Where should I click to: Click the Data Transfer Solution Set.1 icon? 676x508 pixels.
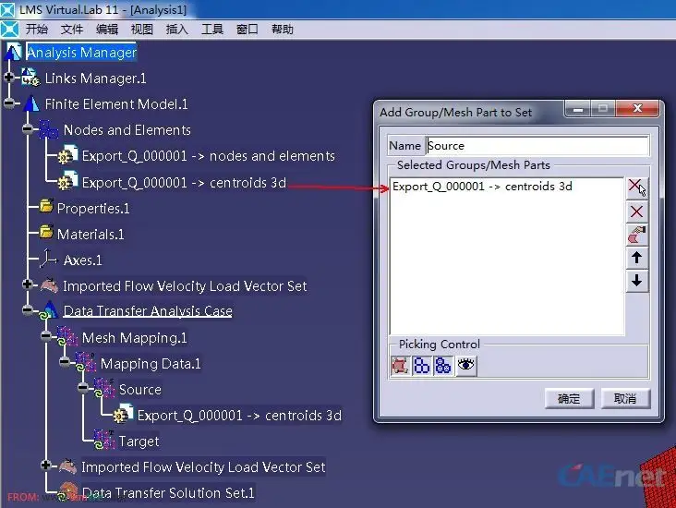(66, 491)
